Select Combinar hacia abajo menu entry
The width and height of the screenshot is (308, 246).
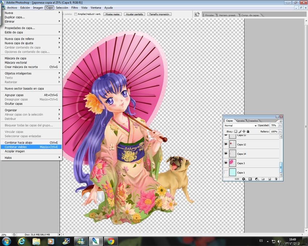coord(31,143)
